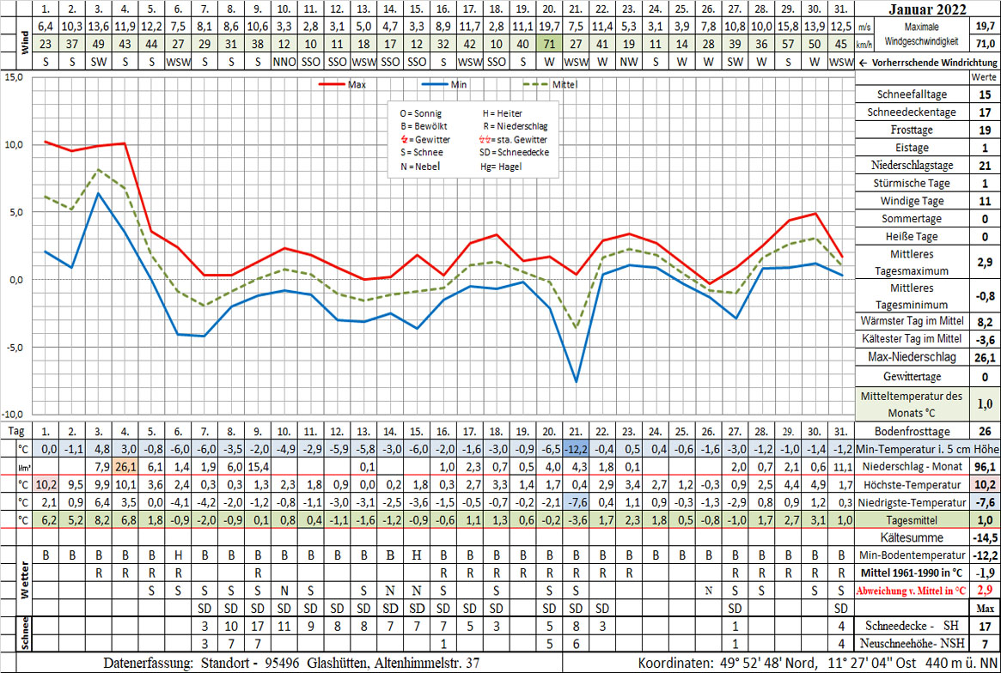
Task: Click the green dashed Mittel legend line
Action: pyautogui.click(x=536, y=84)
